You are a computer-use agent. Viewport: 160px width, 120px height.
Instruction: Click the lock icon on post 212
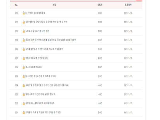coord(23,13)
